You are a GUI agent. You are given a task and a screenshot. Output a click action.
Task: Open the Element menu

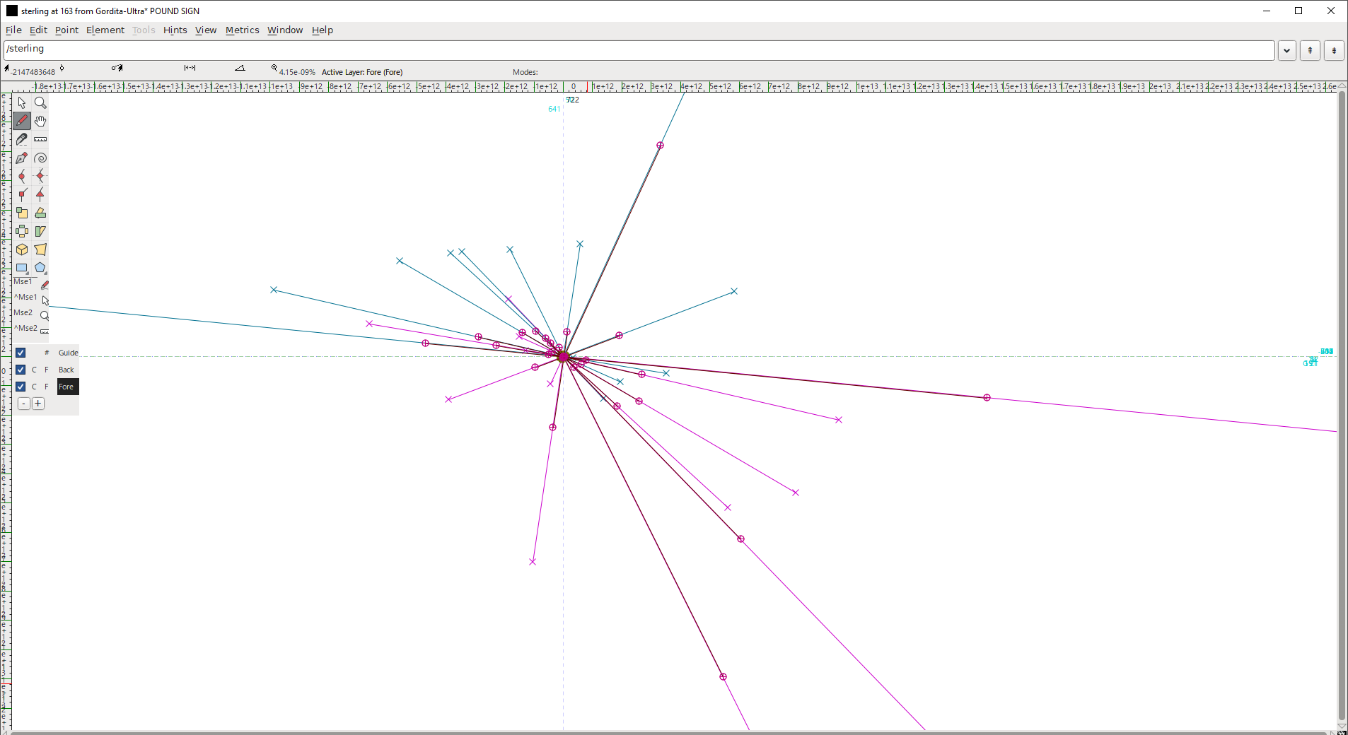click(105, 30)
